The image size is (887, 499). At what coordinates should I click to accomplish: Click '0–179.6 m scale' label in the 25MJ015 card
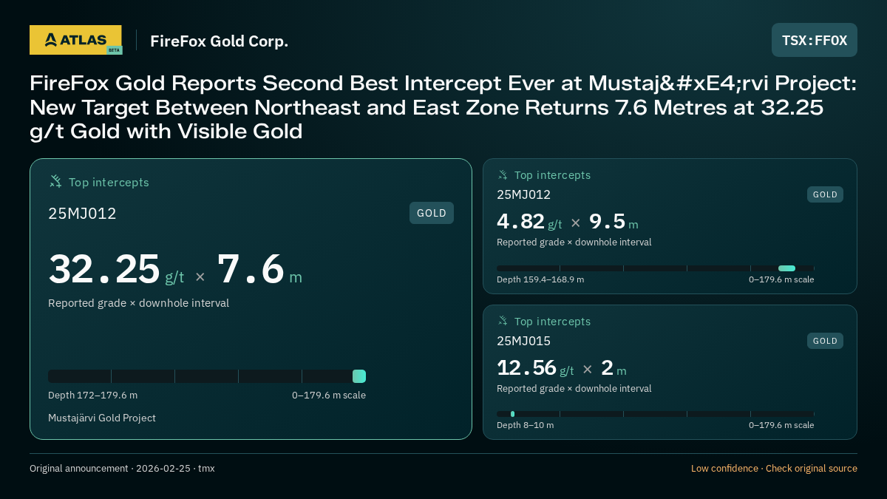[781, 425]
